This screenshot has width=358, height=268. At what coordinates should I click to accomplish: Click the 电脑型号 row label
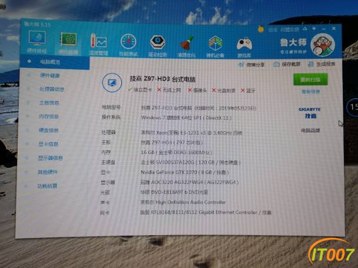(x=111, y=107)
